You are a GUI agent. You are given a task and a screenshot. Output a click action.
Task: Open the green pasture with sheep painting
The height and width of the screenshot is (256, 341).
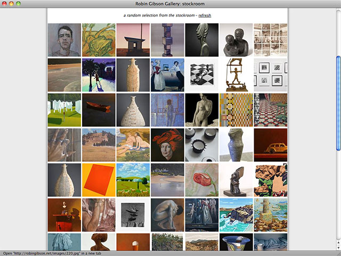click(x=133, y=180)
